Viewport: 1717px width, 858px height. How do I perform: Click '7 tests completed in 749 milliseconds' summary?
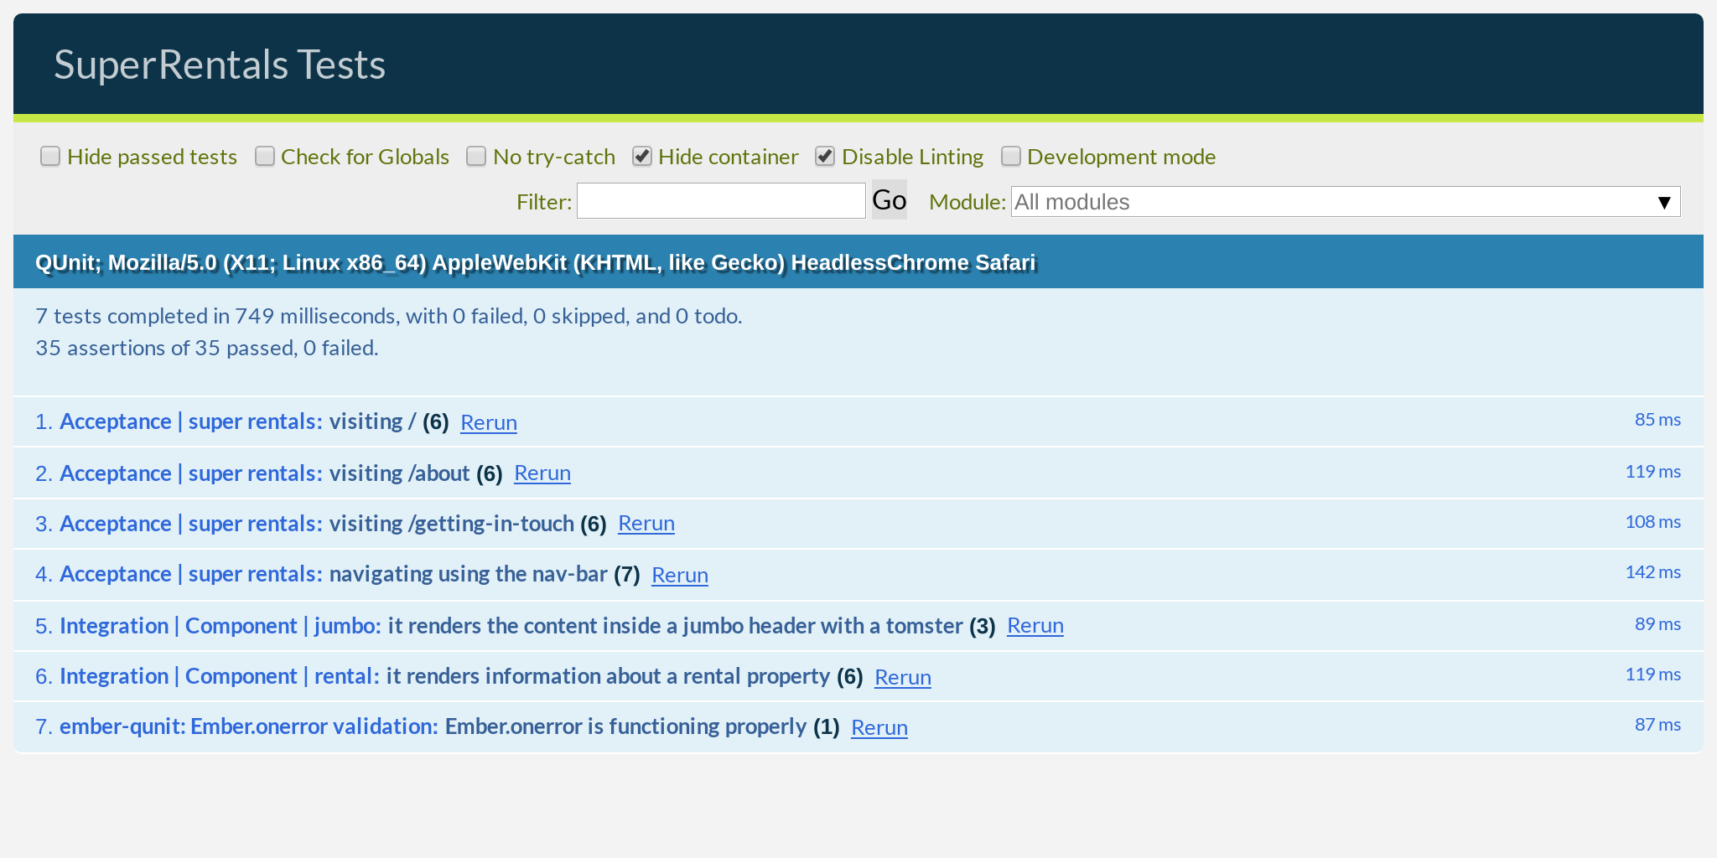tap(389, 316)
